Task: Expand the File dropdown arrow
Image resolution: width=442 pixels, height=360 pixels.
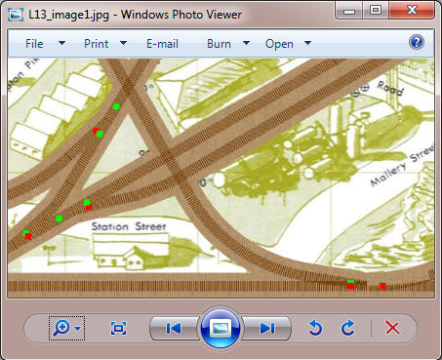Action: coord(61,43)
